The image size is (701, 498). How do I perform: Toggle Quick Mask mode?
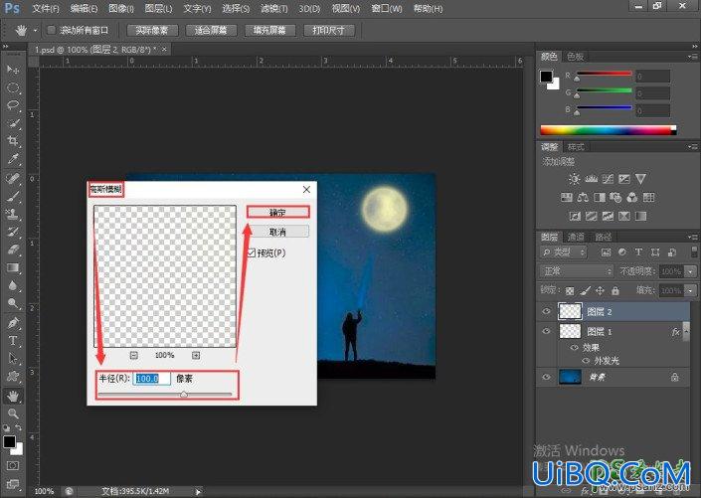13,466
